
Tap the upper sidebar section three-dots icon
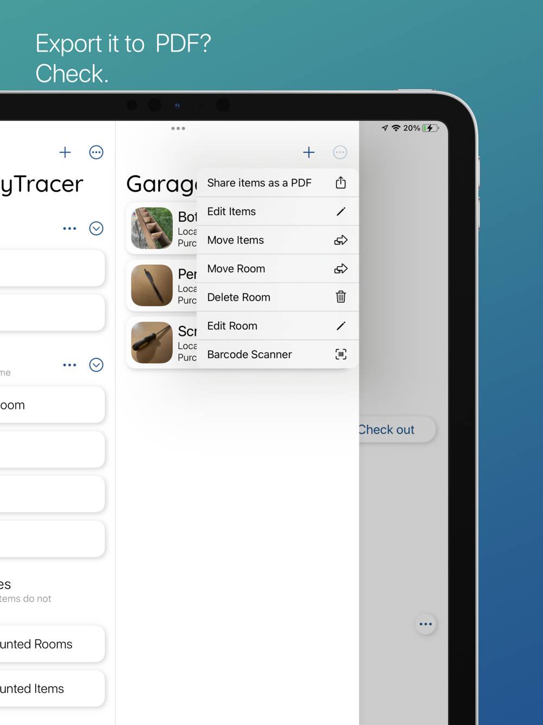point(70,229)
